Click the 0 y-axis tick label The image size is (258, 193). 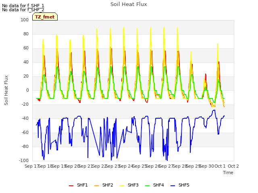click(x=27, y=90)
